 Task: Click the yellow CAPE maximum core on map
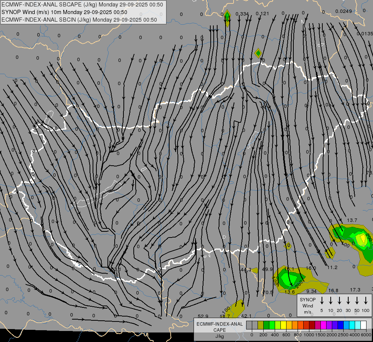(x=363, y=238)
